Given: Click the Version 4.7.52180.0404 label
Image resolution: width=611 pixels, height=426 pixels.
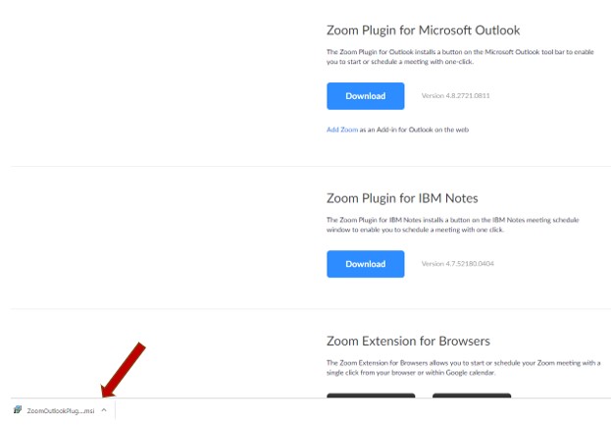Looking at the screenshot, I should tap(457, 264).
